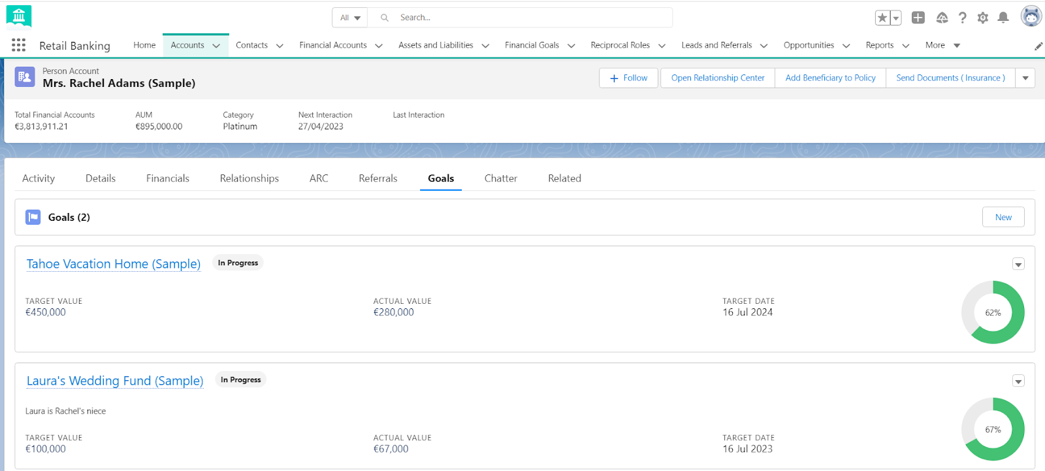The height and width of the screenshot is (471, 1045).
Task: Open the user profile avatar
Action: coord(1031,16)
